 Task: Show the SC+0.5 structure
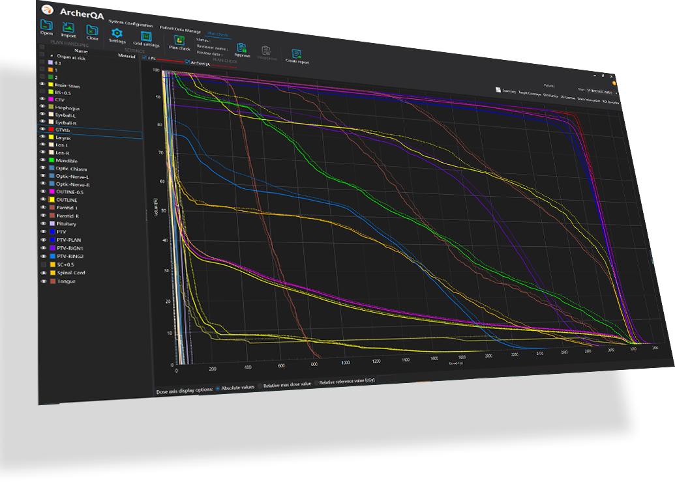44,264
